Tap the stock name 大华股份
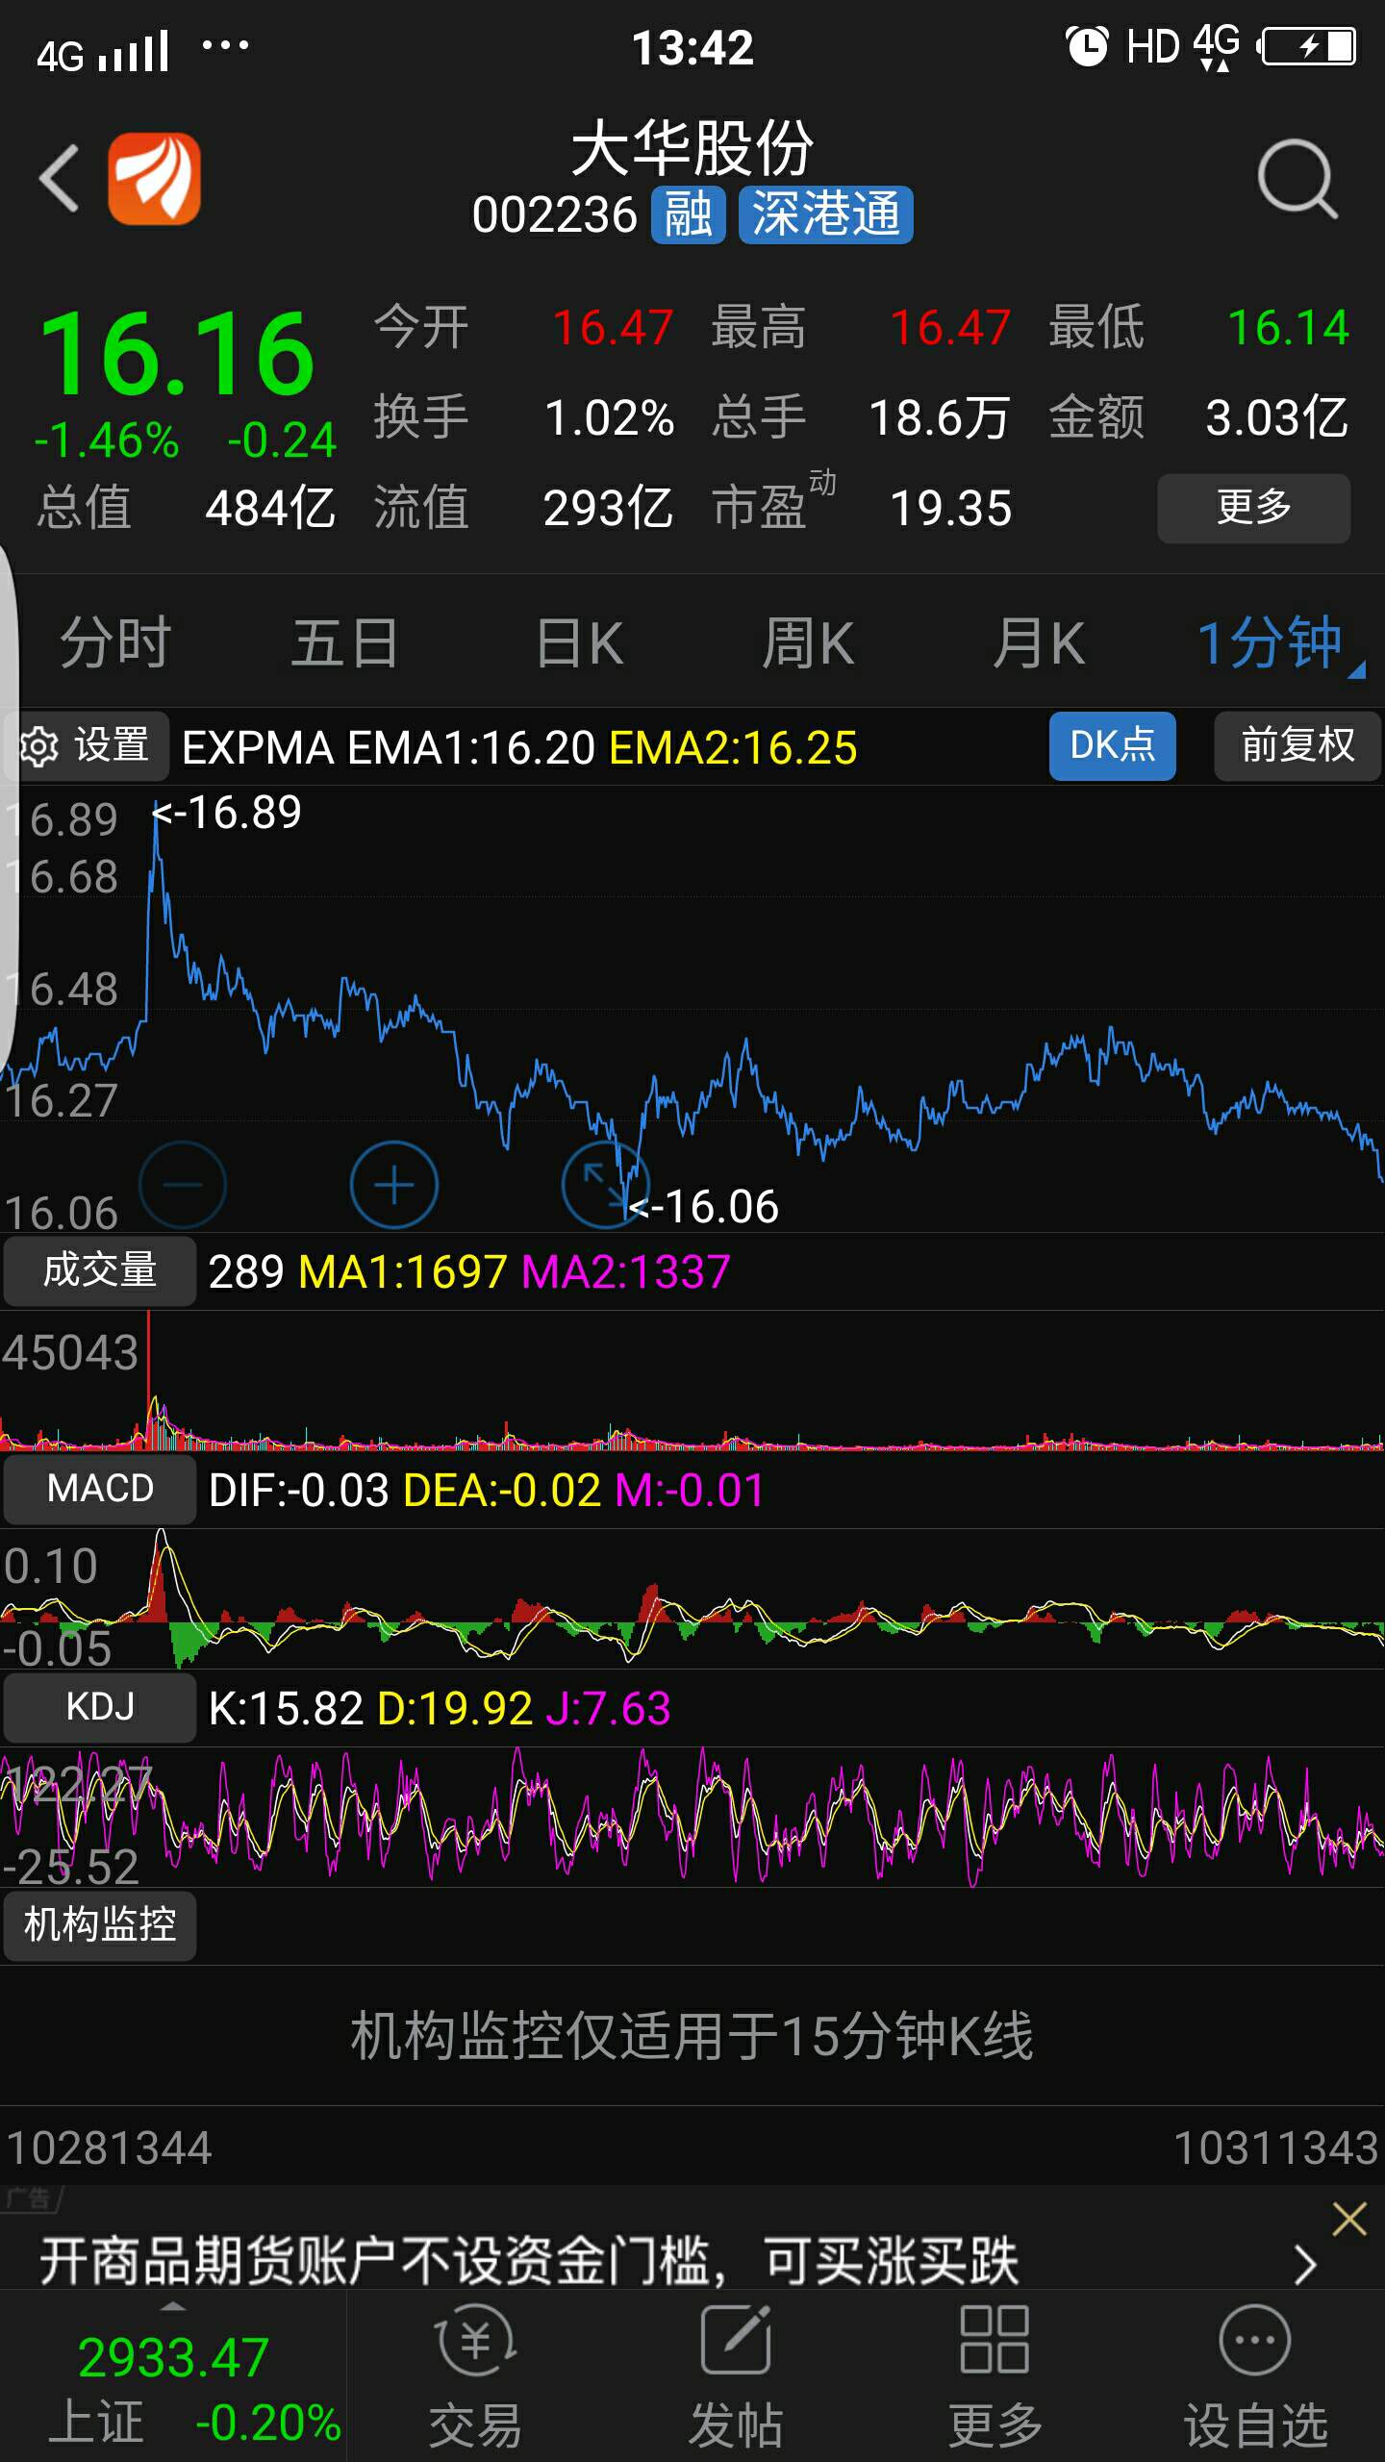 pyautogui.click(x=692, y=149)
